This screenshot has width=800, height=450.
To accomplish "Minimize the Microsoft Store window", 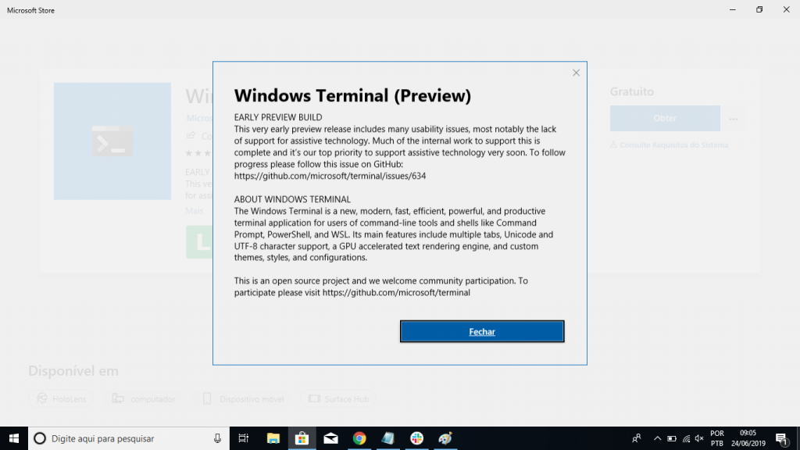I will click(x=733, y=9).
